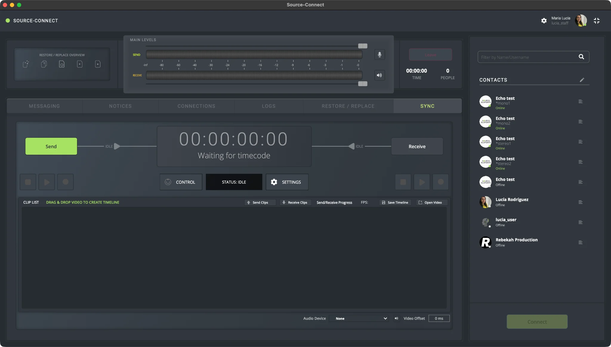The height and width of the screenshot is (347, 611).
Task: Click the fifth Restore/Replace overview file icon
Action: pos(98,64)
